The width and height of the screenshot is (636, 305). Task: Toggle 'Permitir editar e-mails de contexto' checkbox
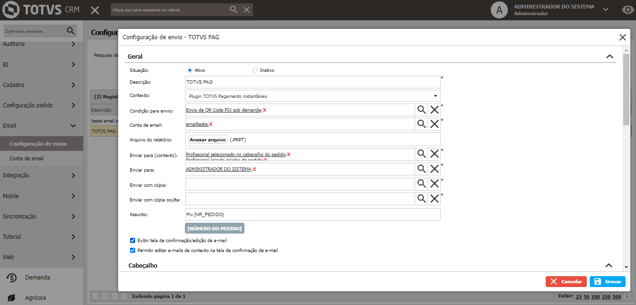pos(132,250)
